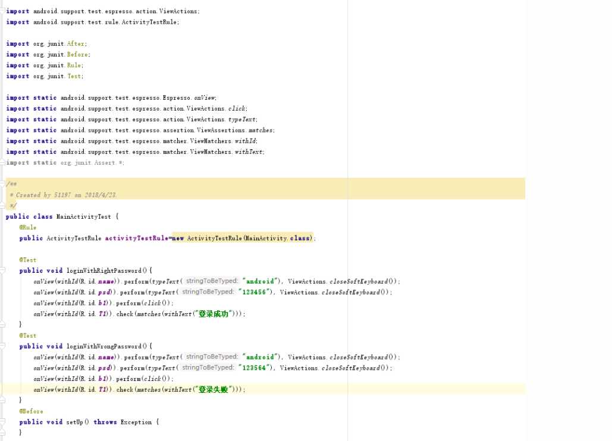612x441 pixels.
Task: Click the @Before annotation
Action: 31,411
